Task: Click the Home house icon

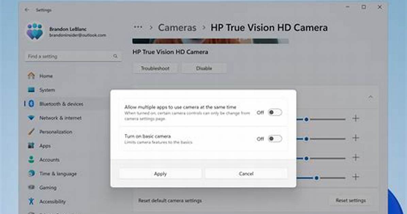Action: (31, 76)
